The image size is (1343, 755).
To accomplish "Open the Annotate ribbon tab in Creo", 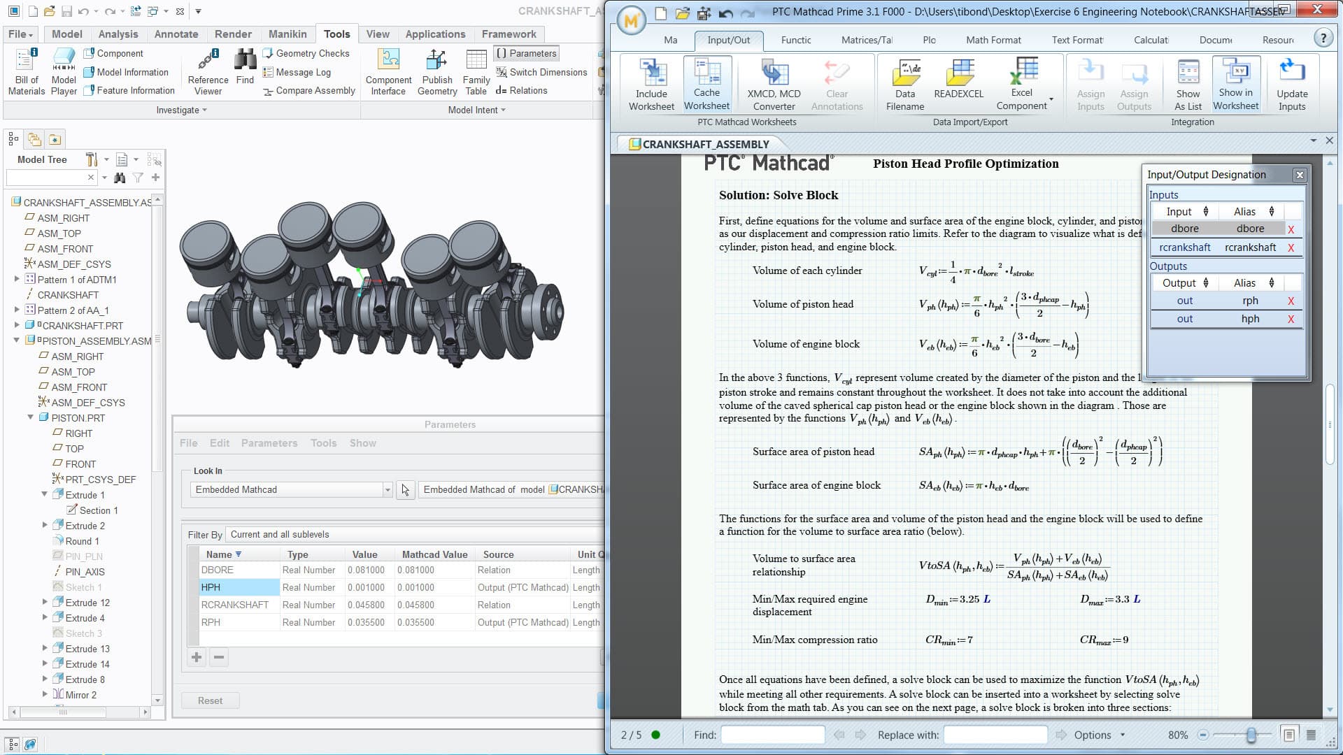I will click(176, 34).
